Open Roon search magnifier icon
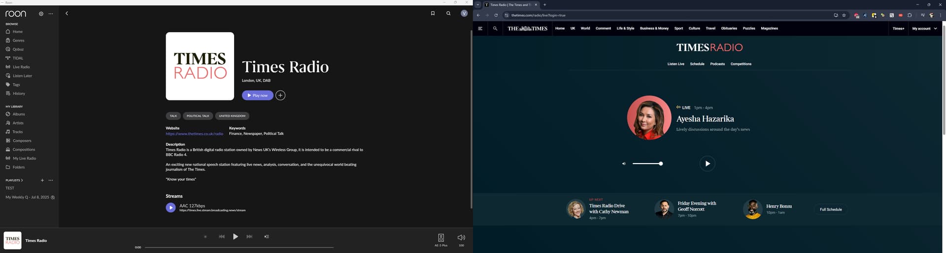This screenshot has height=253, width=946. [x=448, y=14]
